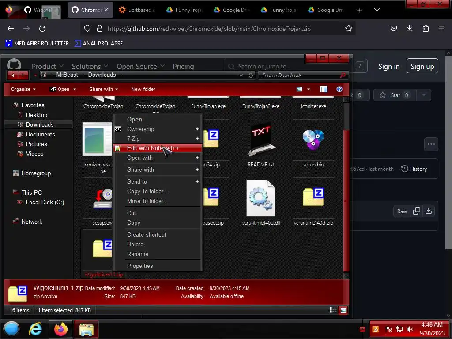
Task: Expand the GitHub Solutions menu
Action: (90, 66)
